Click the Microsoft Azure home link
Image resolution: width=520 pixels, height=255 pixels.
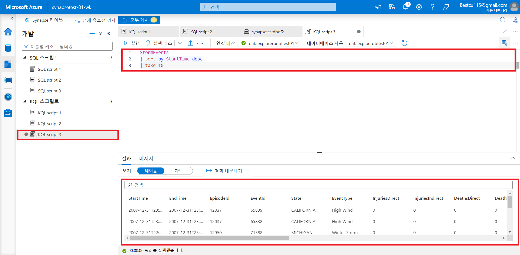pyautogui.click(x=24, y=7)
